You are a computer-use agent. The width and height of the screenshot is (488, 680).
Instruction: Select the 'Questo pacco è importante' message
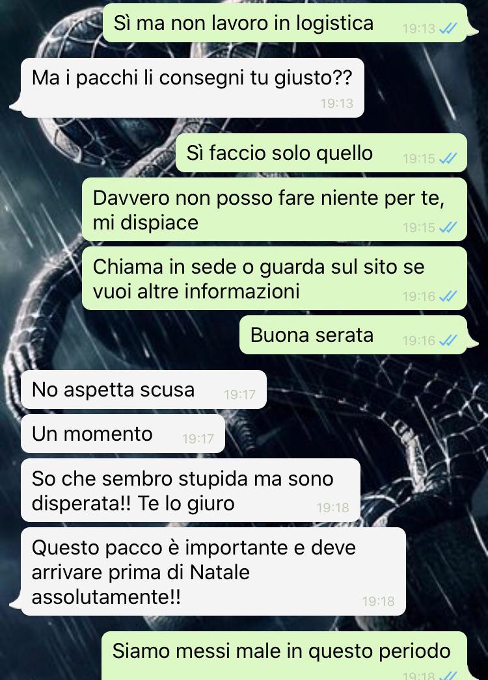point(213,571)
